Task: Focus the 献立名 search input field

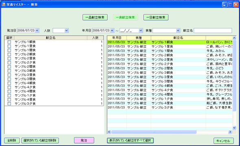Action: 213,31
